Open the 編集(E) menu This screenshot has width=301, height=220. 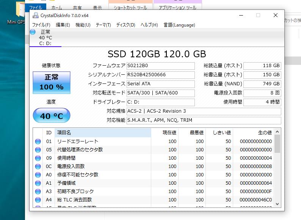63,25
